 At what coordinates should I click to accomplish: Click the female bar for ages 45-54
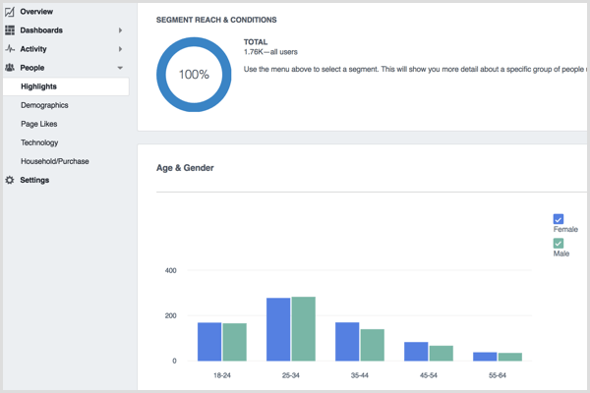point(416,352)
